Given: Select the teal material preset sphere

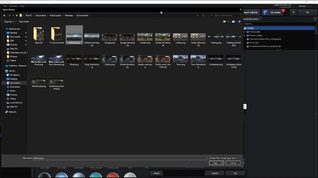Looking at the screenshot, I should click(96, 176).
